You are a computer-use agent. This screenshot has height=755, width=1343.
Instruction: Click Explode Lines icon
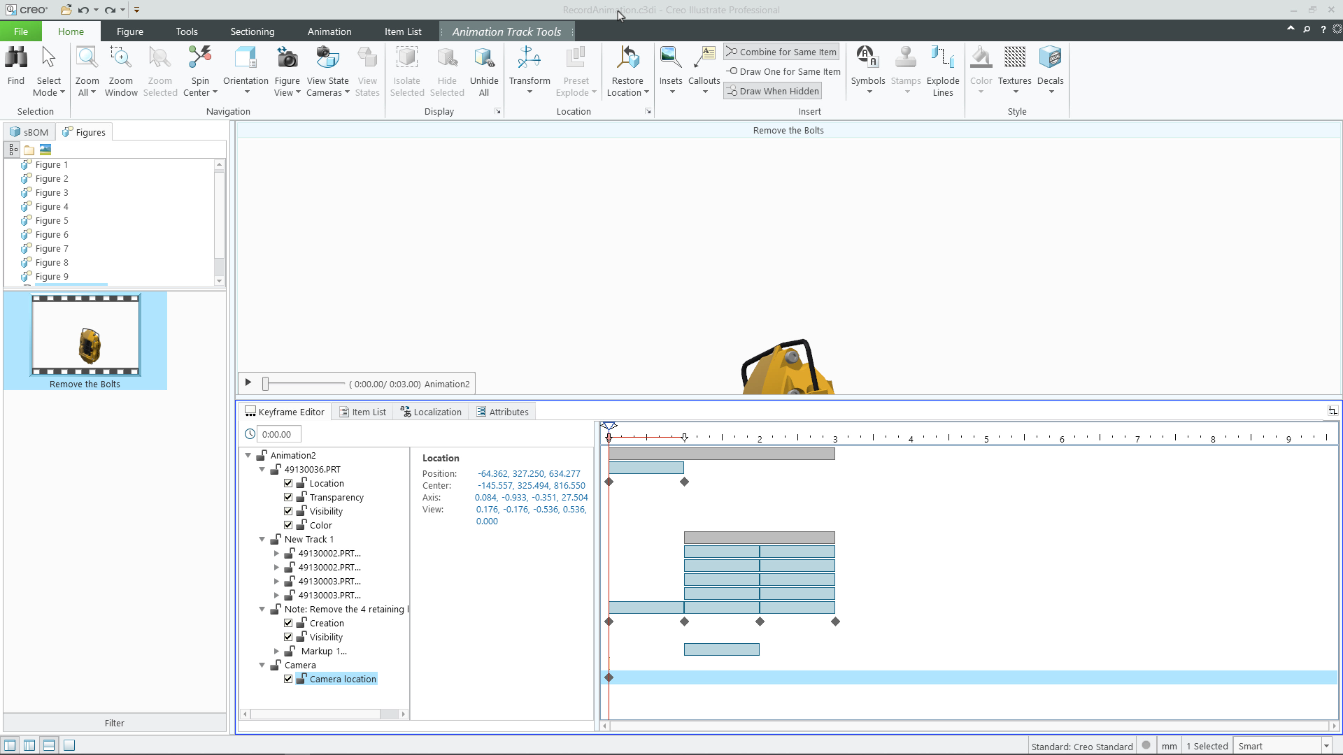pos(943,57)
